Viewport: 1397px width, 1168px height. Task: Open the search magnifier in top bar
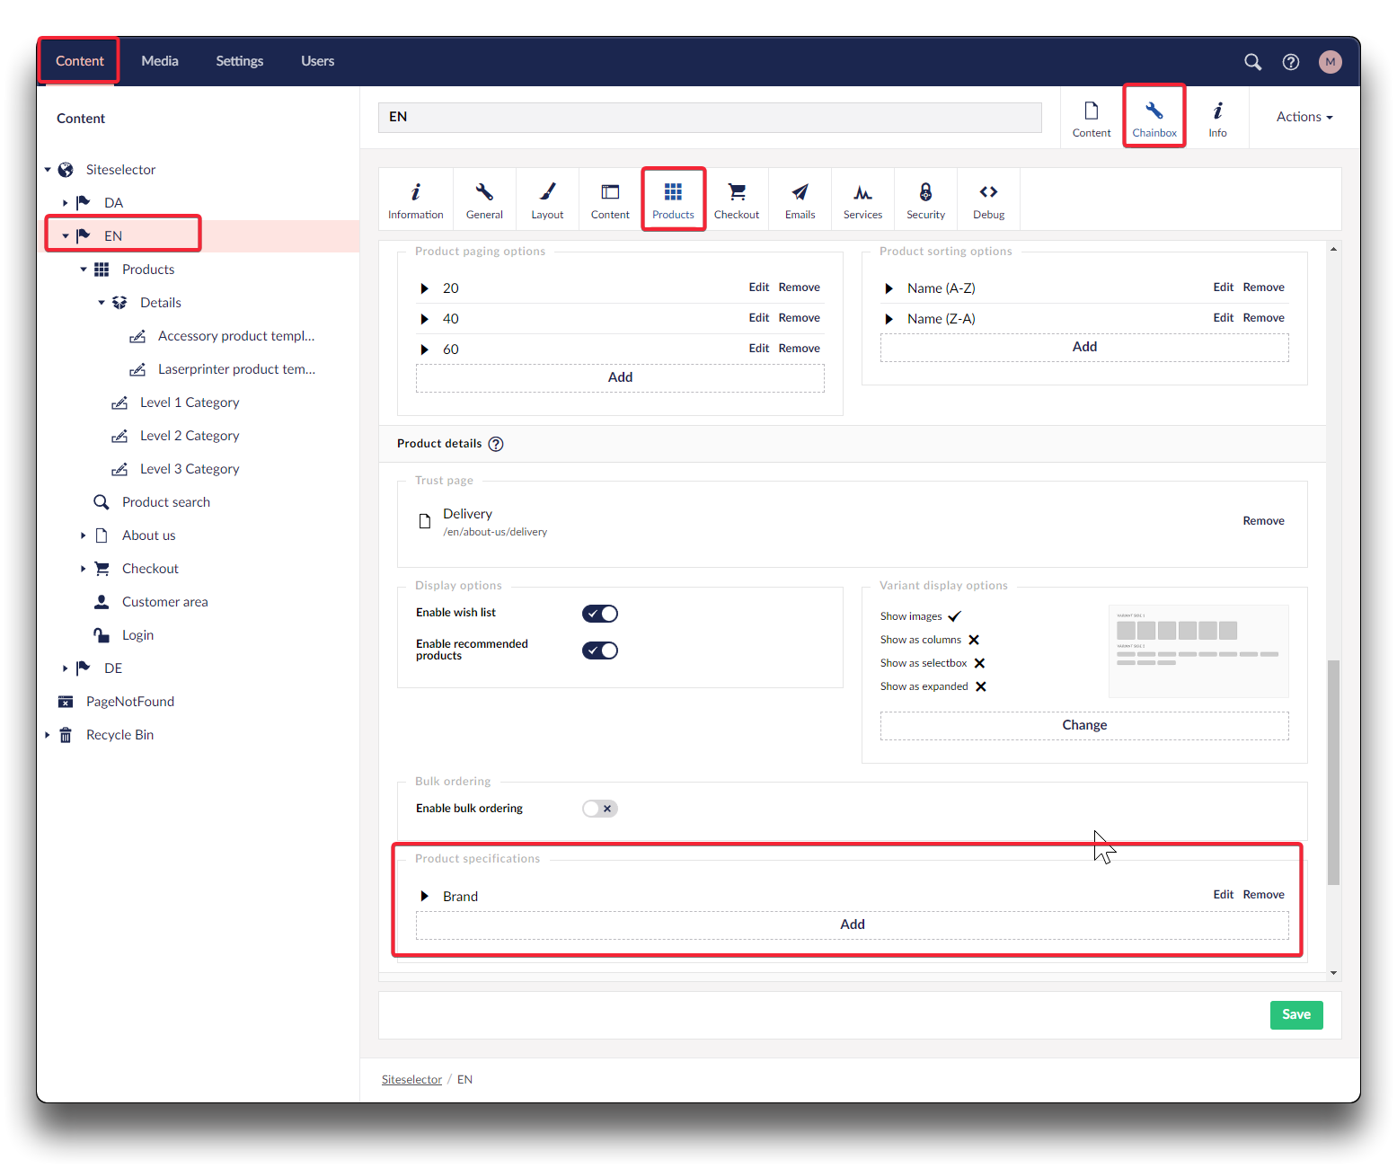1252,62
